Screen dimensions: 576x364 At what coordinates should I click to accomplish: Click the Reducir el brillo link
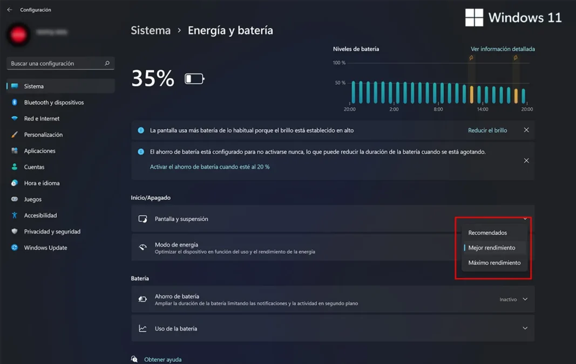(x=487, y=130)
